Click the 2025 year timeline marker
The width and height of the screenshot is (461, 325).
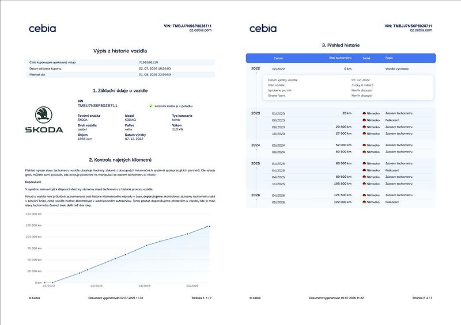click(255, 163)
